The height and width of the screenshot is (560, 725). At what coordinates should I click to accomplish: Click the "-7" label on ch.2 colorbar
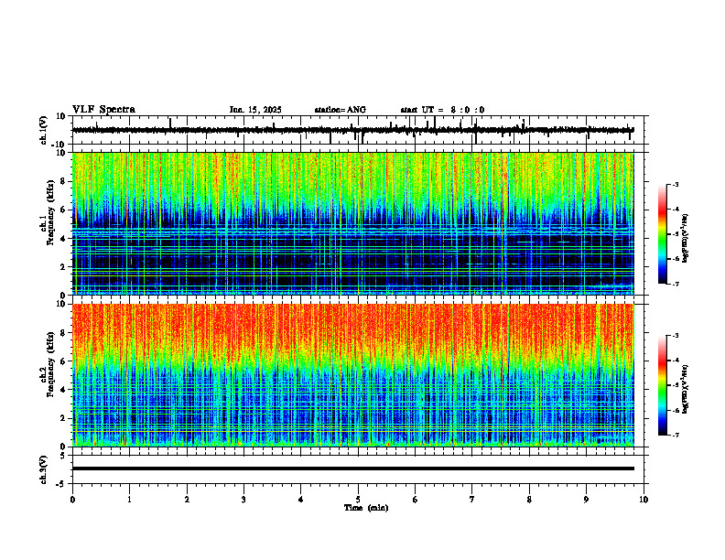676,436
